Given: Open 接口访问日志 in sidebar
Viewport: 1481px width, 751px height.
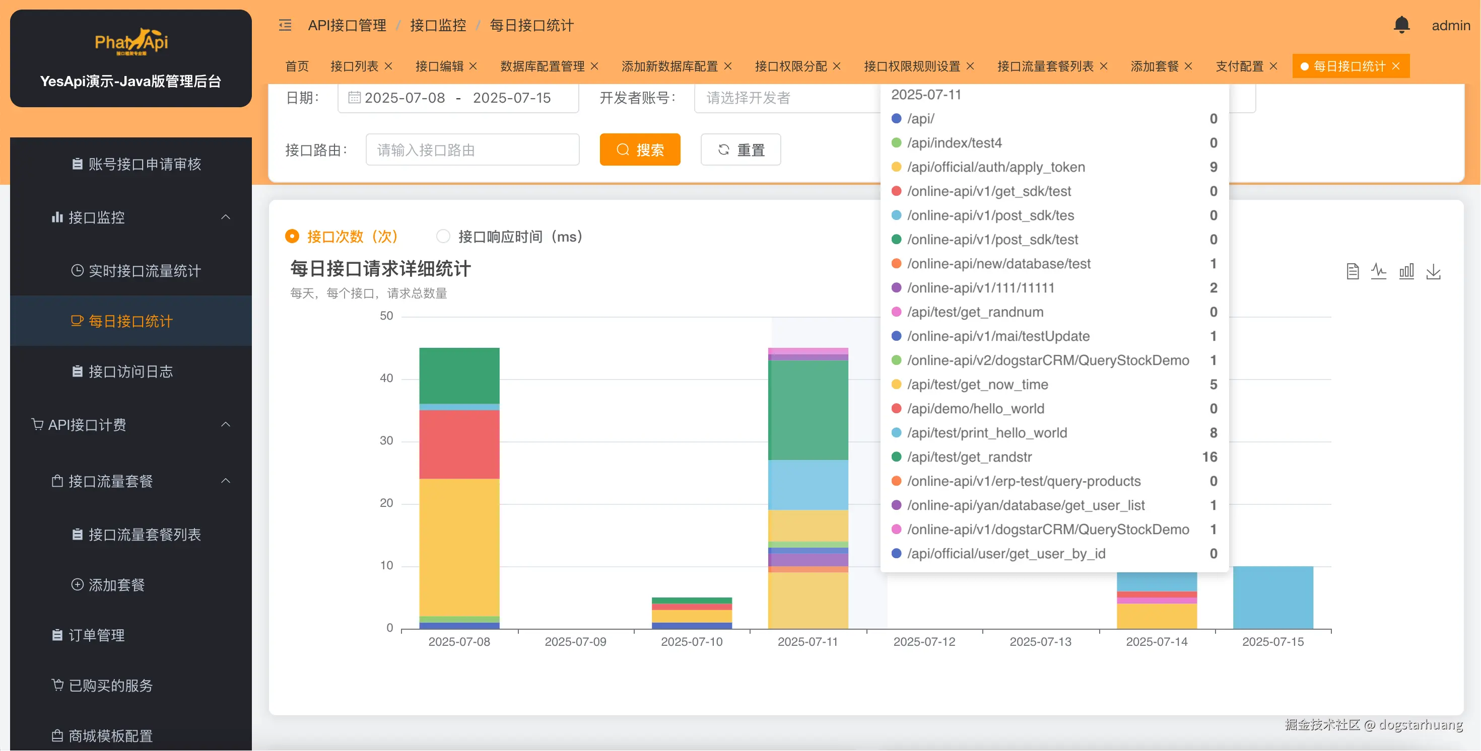Looking at the screenshot, I should (x=130, y=372).
